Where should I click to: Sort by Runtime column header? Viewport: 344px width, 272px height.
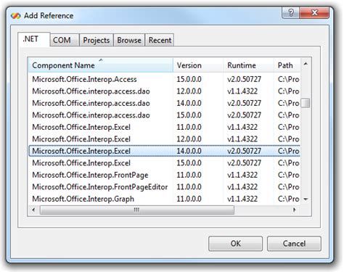pos(249,65)
